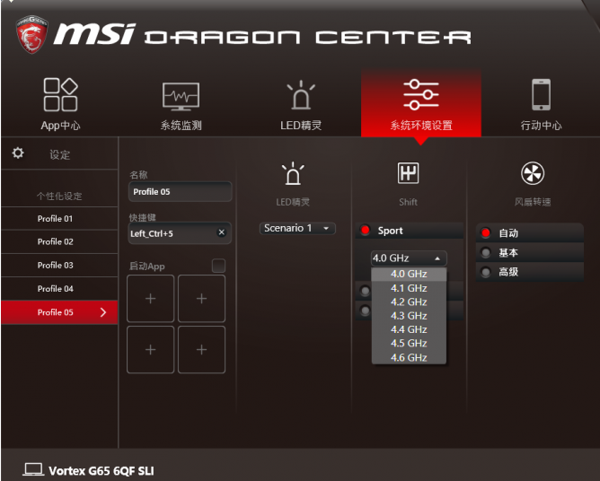This screenshot has width=600, height=481.
Task: Open the App中心 grid icon
Action: (x=60, y=94)
